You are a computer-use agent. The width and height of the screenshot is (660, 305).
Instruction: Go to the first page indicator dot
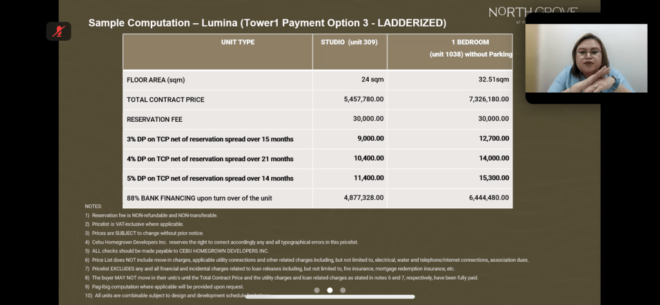316,290
